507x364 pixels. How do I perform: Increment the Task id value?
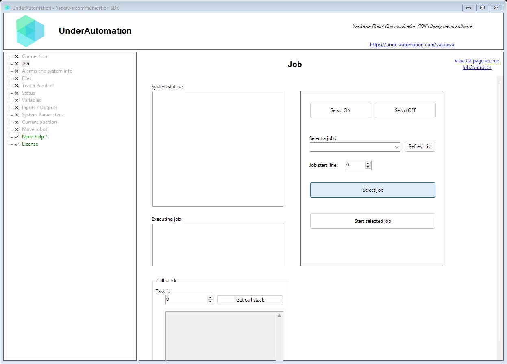point(211,297)
